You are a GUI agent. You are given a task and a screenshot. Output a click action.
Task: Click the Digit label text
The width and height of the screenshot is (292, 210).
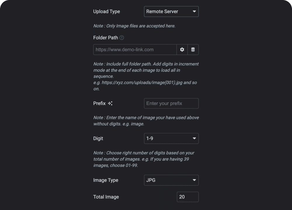98,139
